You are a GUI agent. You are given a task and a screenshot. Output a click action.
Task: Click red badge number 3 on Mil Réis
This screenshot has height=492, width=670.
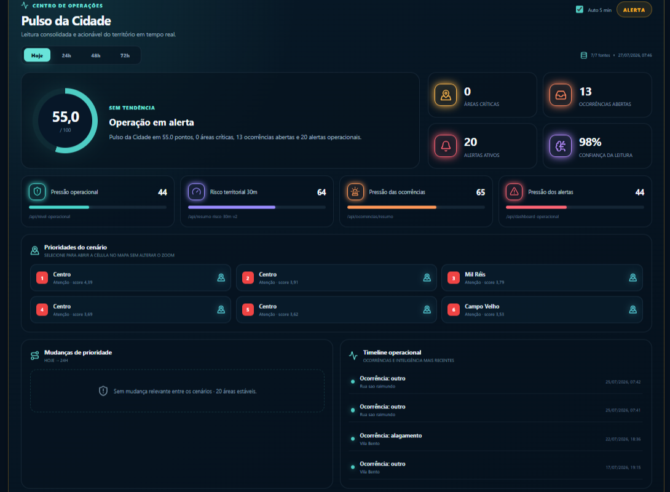pyautogui.click(x=454, y=278)
